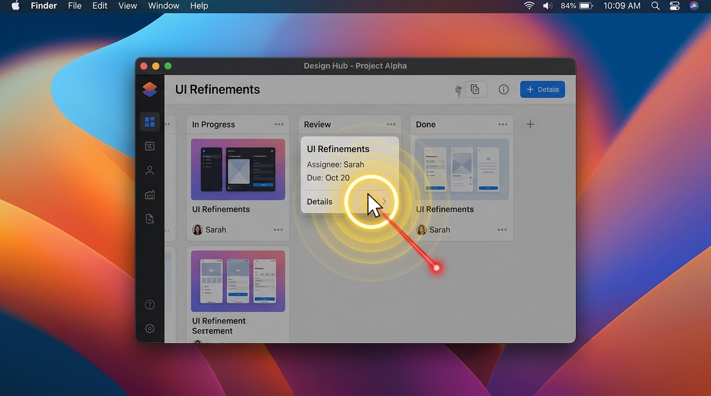Open the settings gear in the sidebar
This screenshot has width=711, height=396.
[150, 328]
